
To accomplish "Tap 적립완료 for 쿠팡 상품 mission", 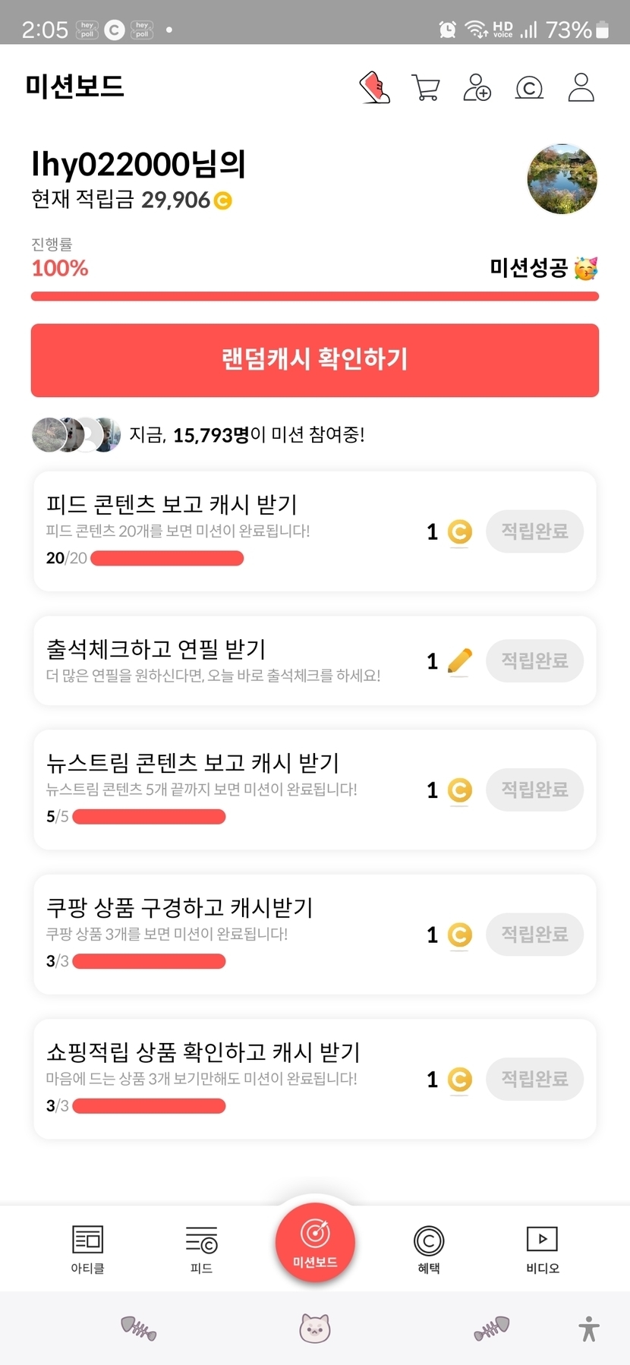I will [534, 934].
